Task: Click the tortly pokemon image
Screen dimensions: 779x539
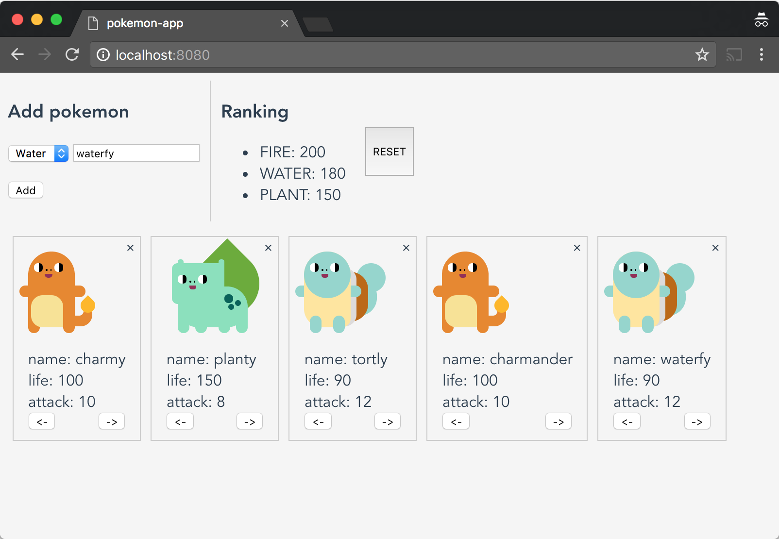Action: (340, 292)
